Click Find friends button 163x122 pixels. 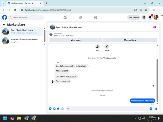tap(134, 18)
